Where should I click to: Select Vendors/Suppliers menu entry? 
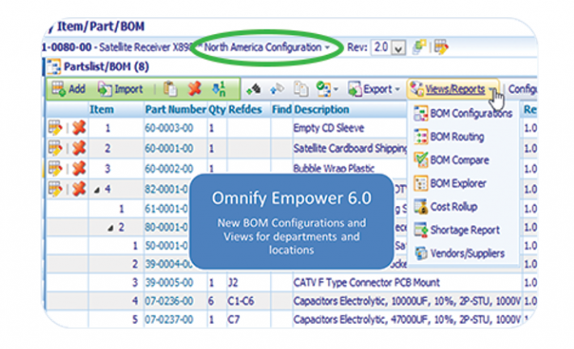[x=459, y=253]
